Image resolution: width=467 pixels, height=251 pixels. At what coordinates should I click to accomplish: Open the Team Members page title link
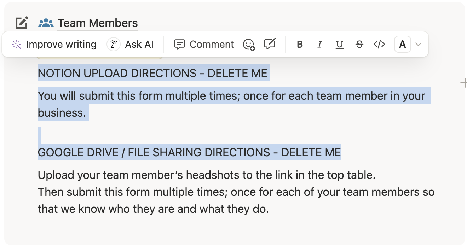[98, 23]
